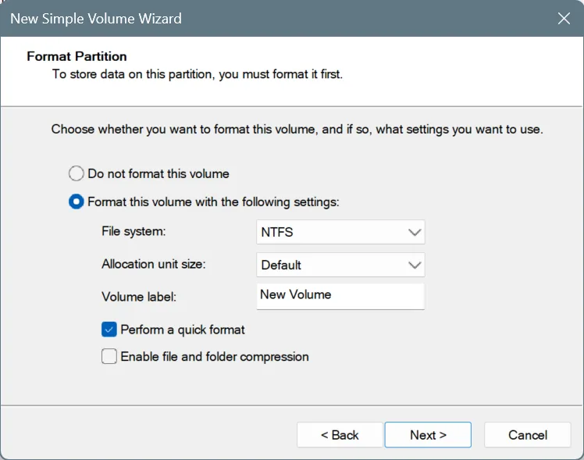The image size is (584, 460).
Task: Click the Enable file and folder compression text
Action: (215, 356)
